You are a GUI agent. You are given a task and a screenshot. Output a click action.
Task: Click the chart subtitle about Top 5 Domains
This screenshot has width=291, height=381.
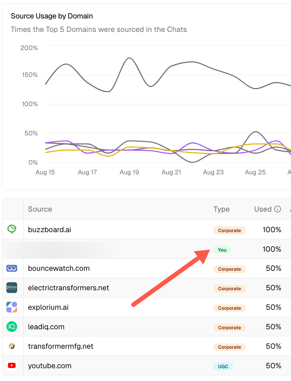[99, 30]
